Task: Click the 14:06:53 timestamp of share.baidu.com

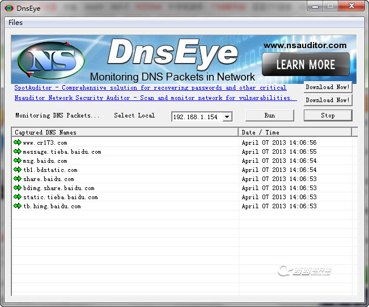Action: [x=279, y=179]
